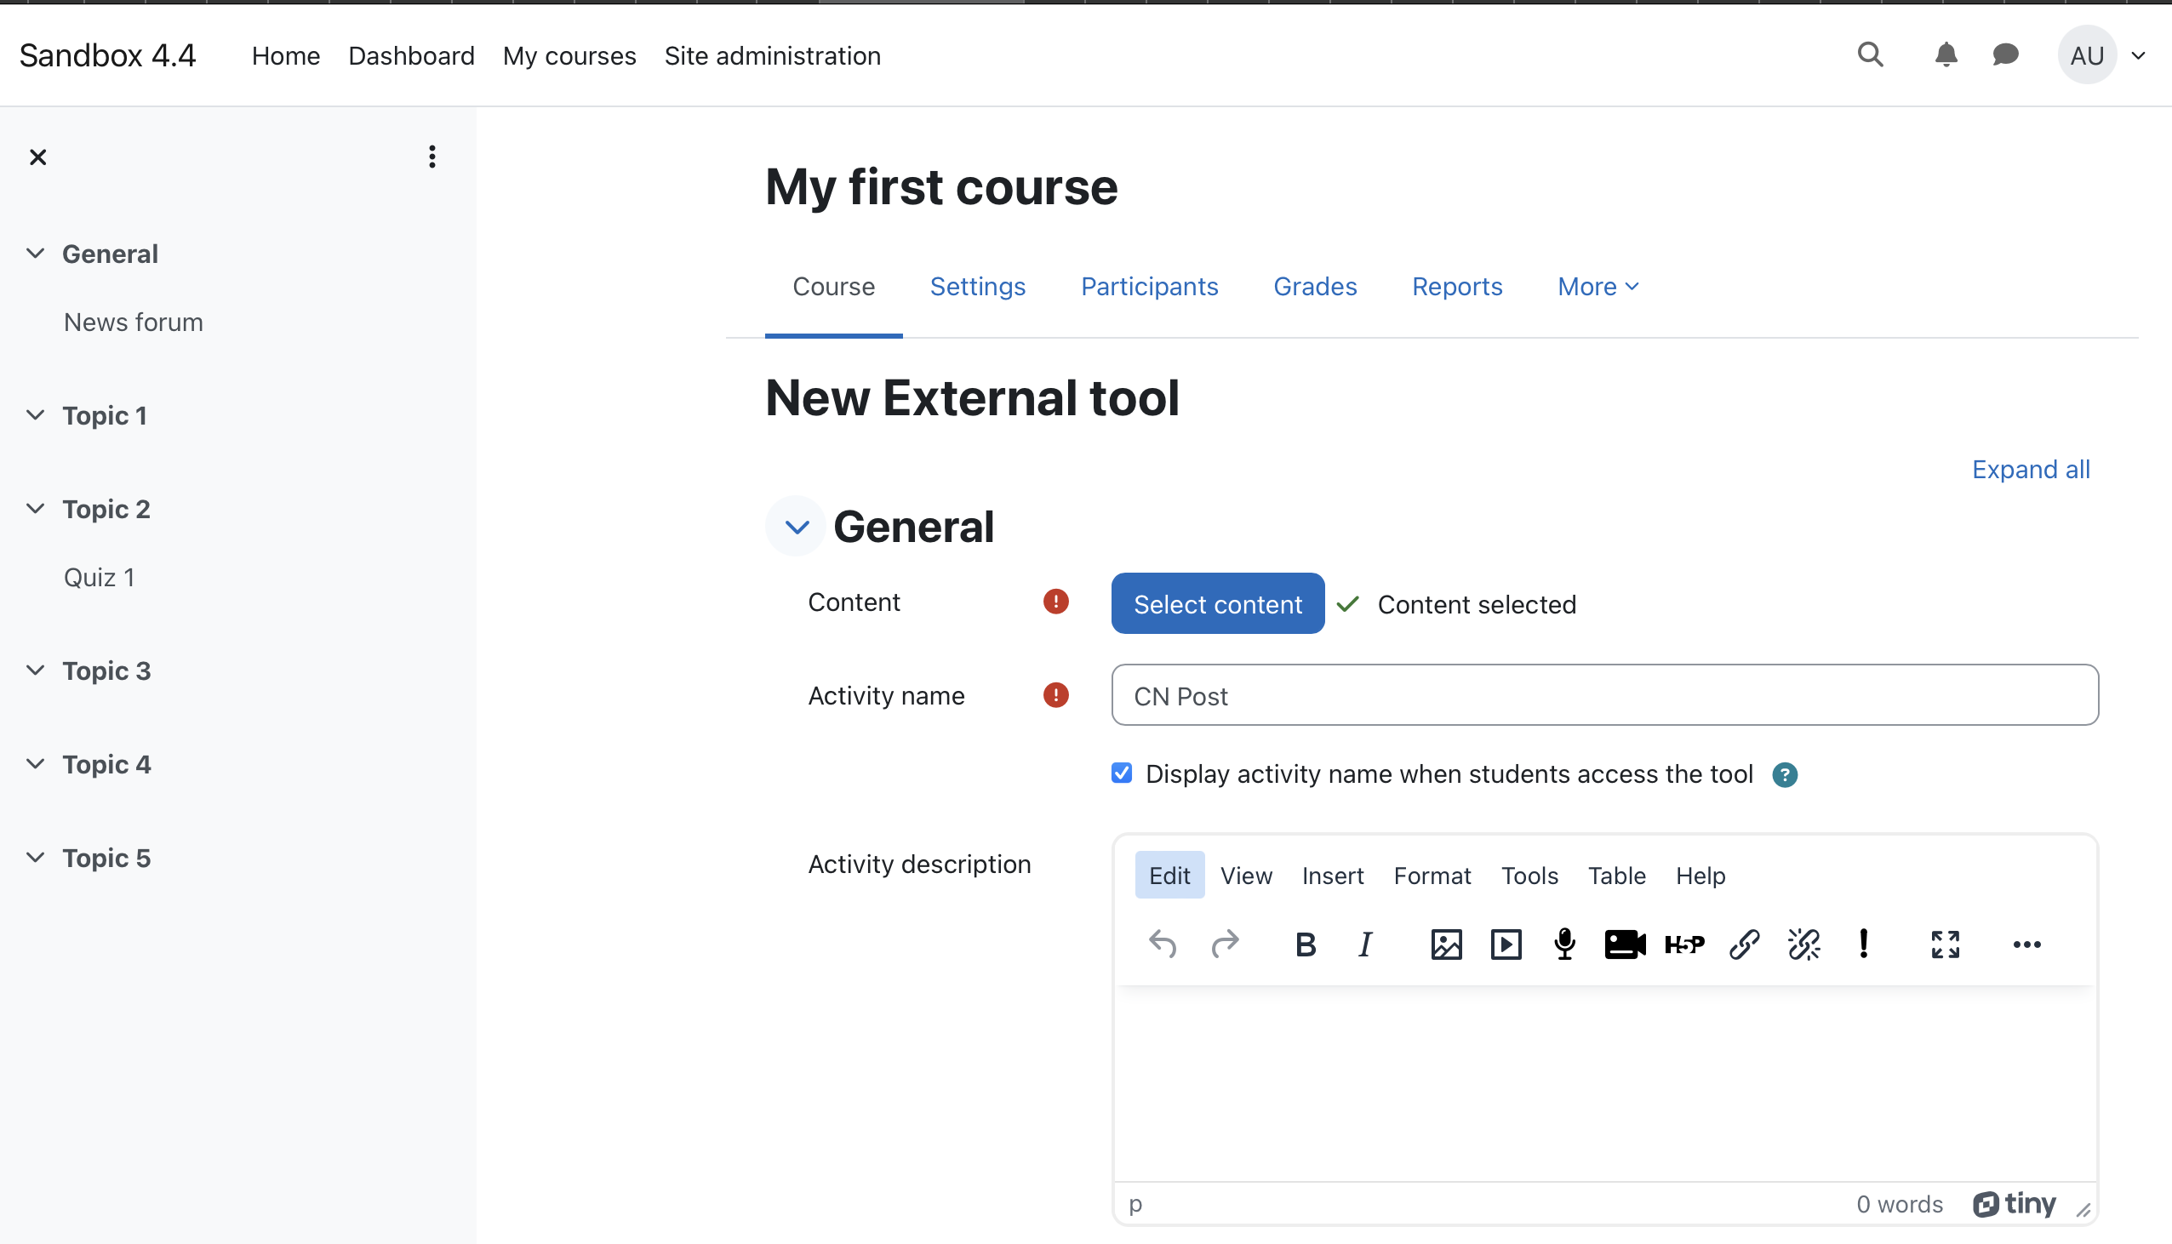Grab the editor resize handle

[2083, 1209]
